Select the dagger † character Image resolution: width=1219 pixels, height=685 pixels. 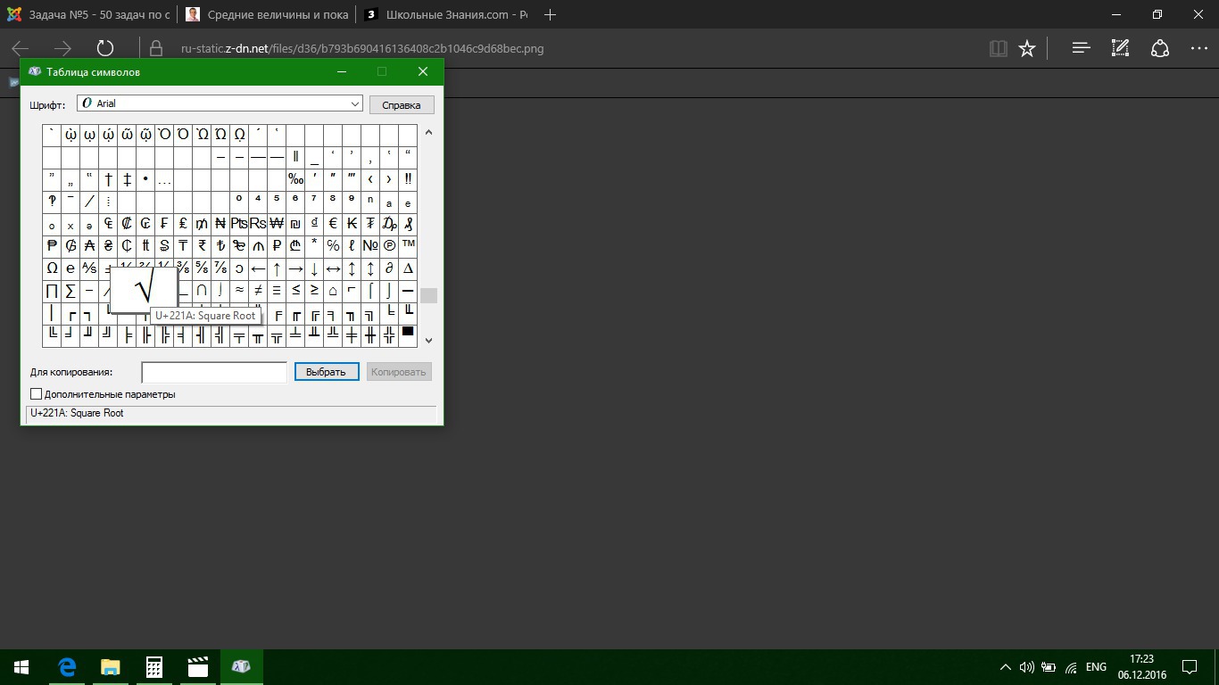(x=108, y=179)
